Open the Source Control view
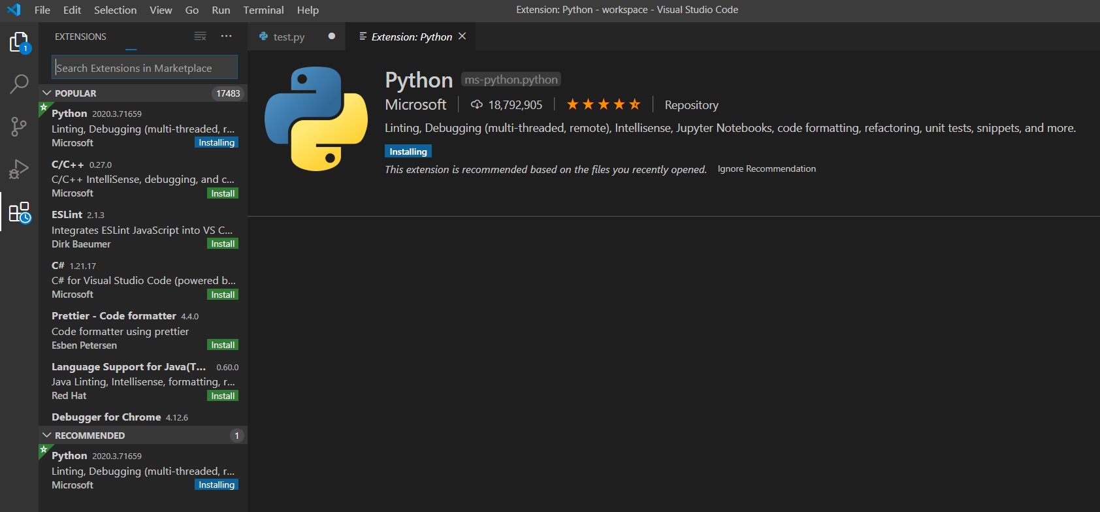This screenshot has width=1100, height=512. click(19, 126)
